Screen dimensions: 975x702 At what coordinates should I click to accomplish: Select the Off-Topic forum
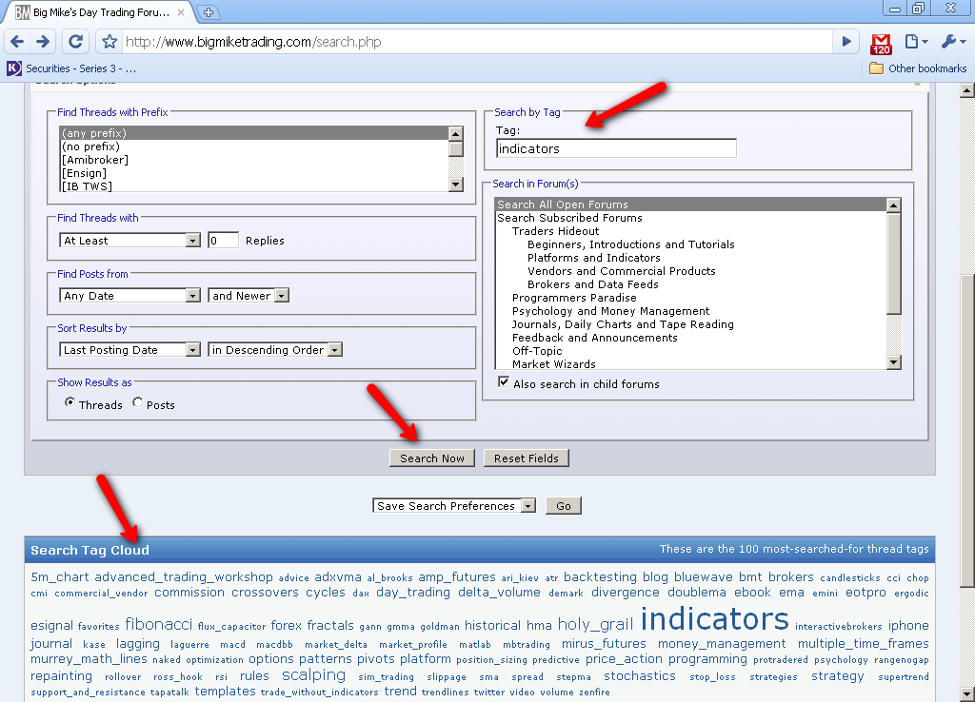point(691,352)
